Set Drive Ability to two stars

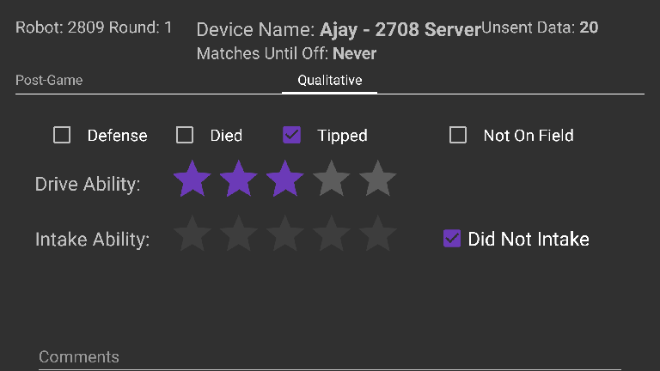point(238,181)
